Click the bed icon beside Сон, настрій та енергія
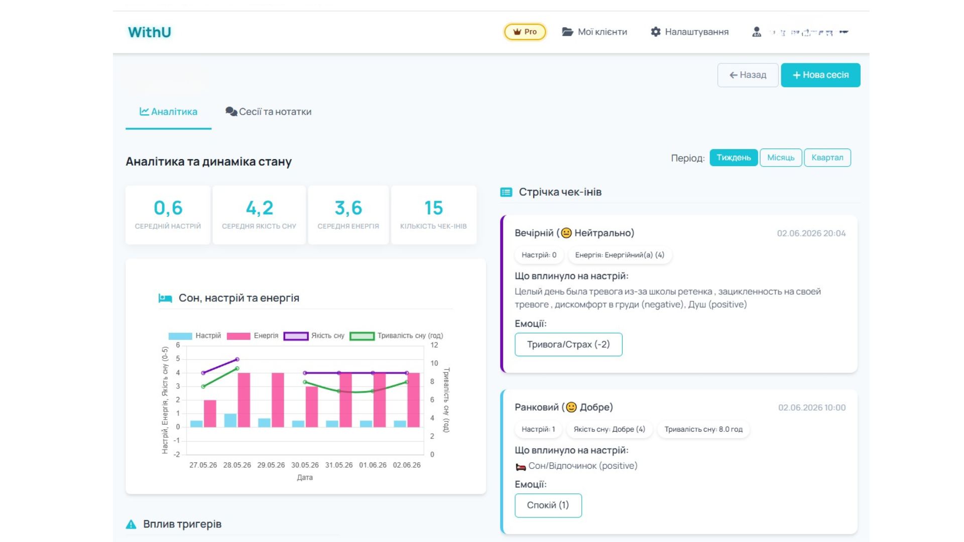 (x=165, y=298)
